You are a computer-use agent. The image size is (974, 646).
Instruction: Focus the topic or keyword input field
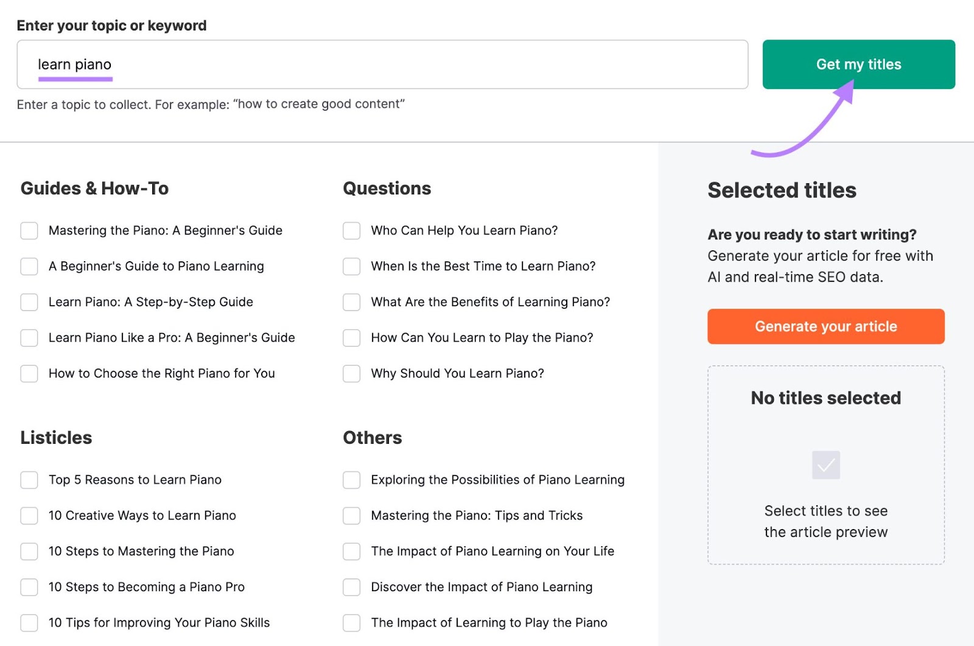click(x=382, y=65)
